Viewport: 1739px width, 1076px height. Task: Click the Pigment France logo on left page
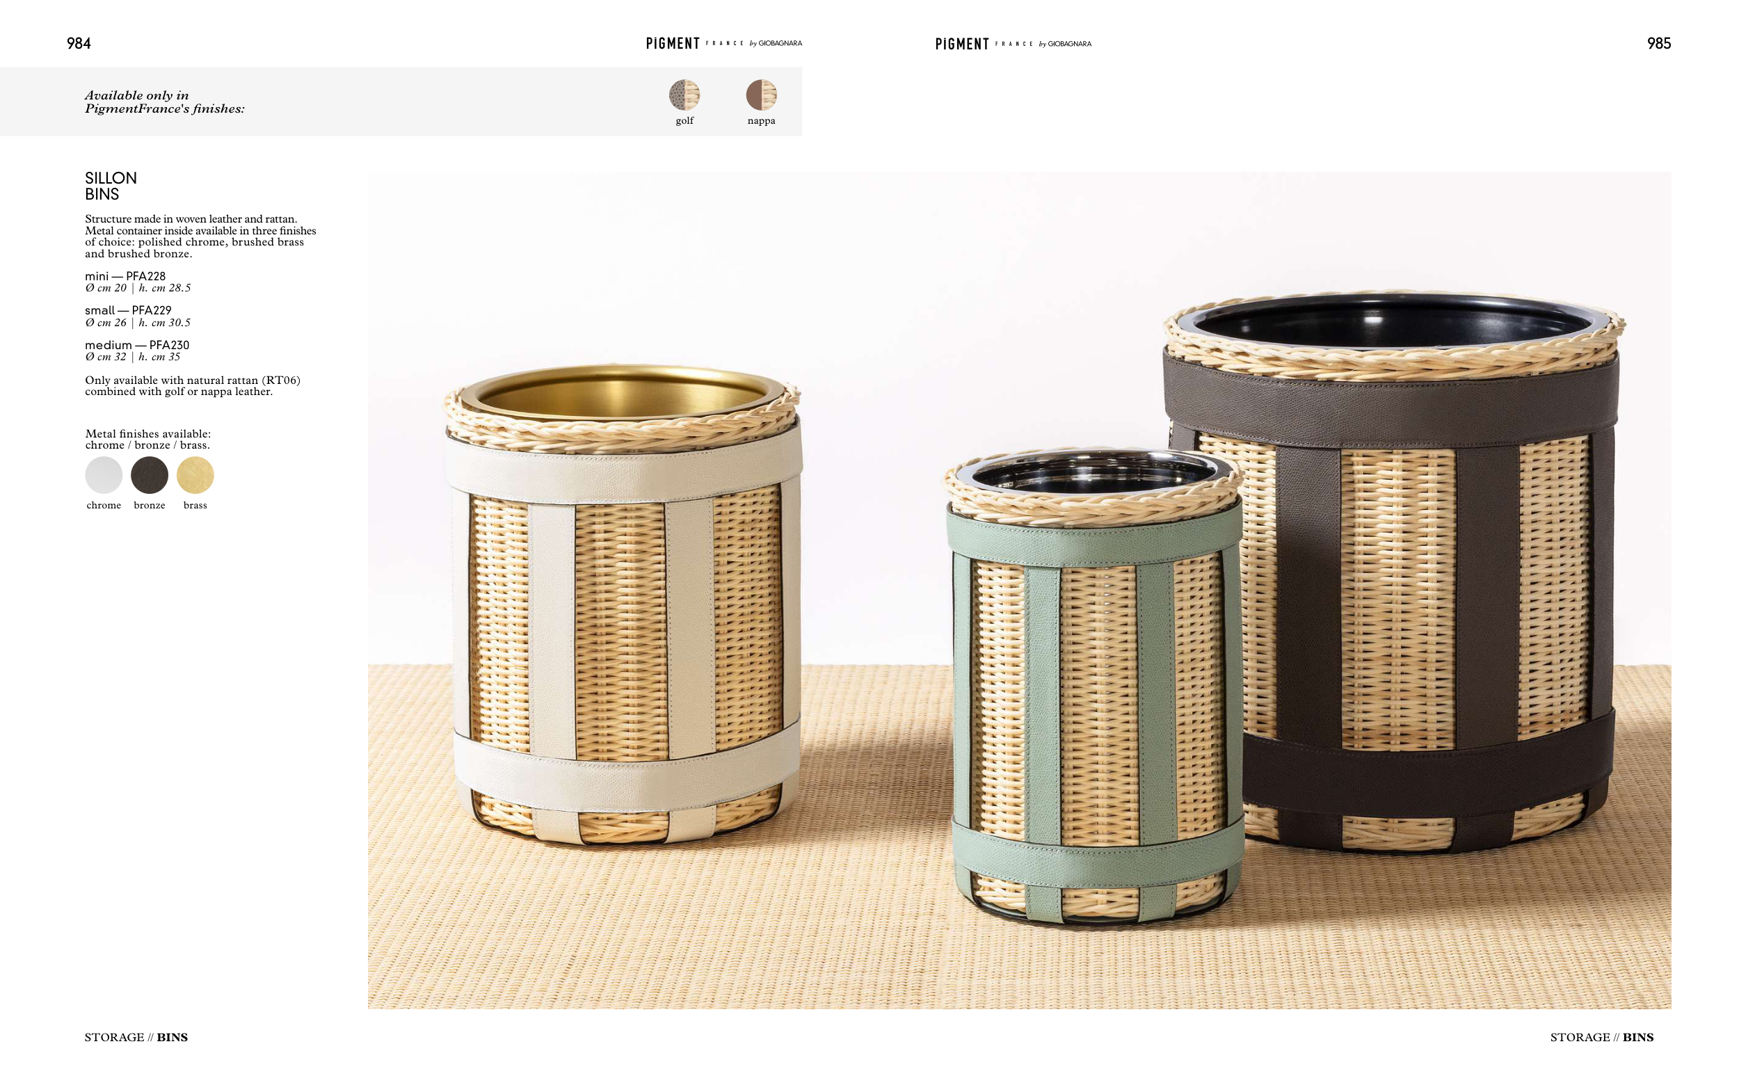tap(723, 43)
